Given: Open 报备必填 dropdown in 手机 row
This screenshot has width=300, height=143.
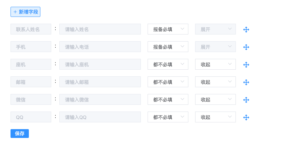Looking at the screenshot, I should (168, 47).
